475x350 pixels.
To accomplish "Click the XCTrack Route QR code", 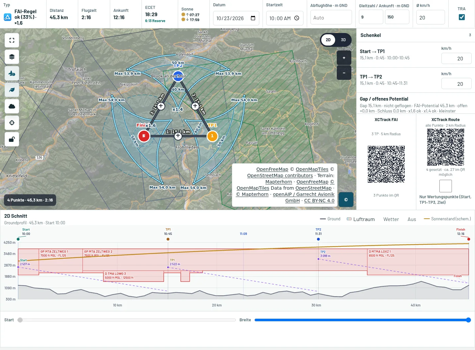I will coord(446,147).
